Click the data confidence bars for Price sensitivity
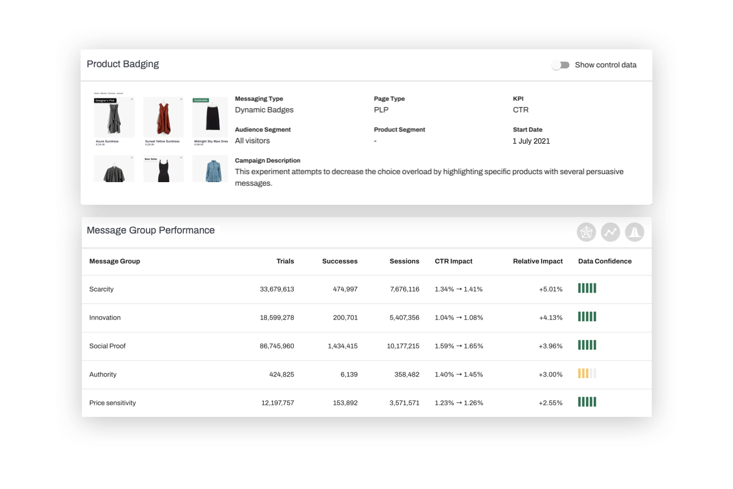The width and height of the screenshot is (733, 489). click(x=586, y=402)
